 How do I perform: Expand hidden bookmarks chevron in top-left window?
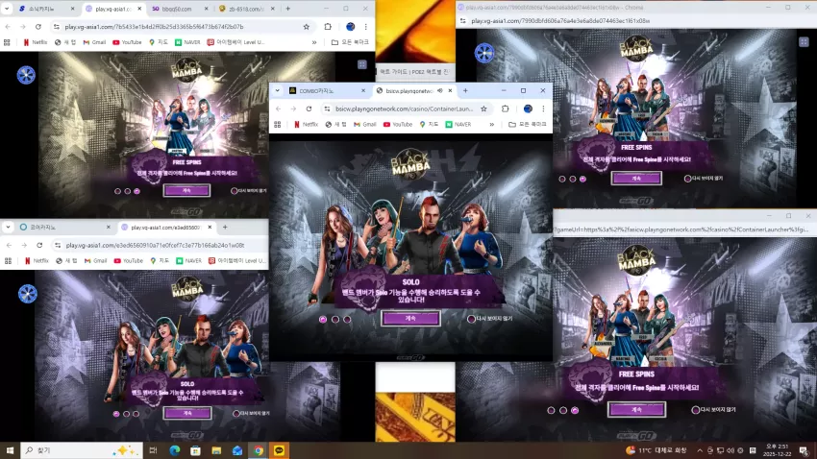[x=314, y=42]
